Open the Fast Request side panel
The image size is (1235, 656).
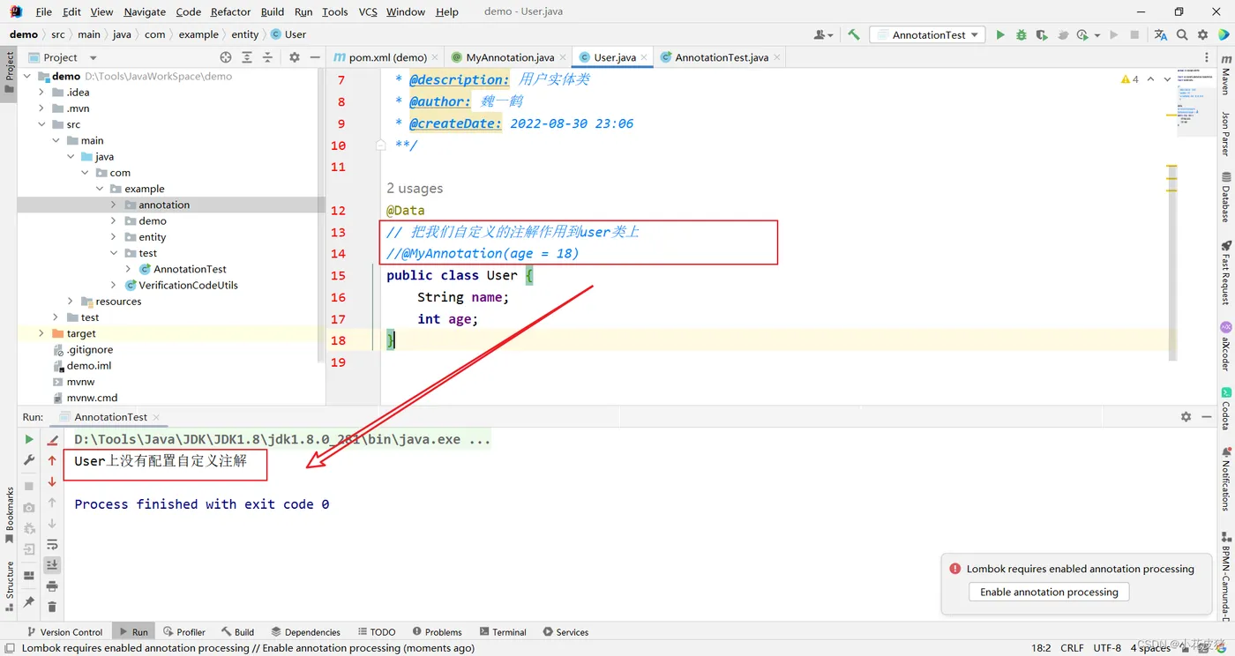pos(1226,272)
